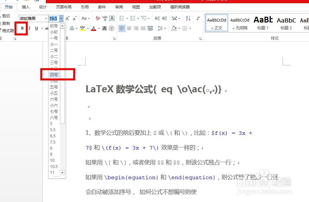Open the 审阅 ribbon tab
Viewport: 309px width, 202px height.
119,7
